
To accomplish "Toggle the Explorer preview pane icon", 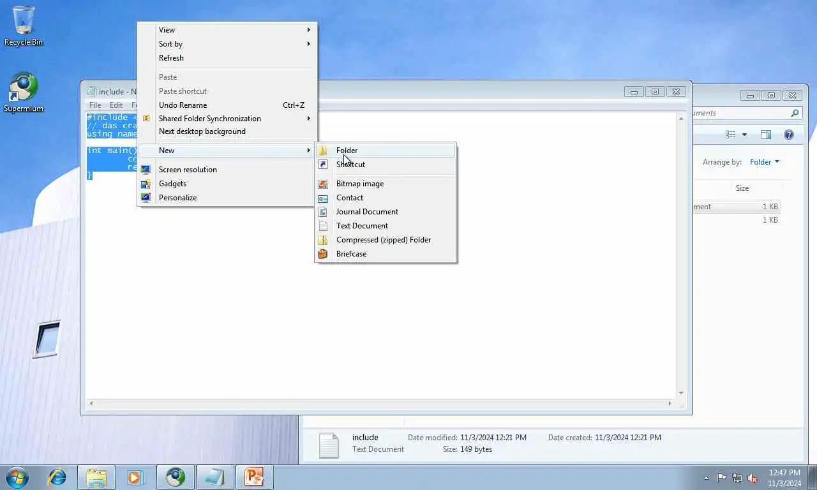I will (766, 135).
